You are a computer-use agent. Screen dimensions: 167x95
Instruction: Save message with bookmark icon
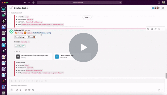click(x=159, y=29)
